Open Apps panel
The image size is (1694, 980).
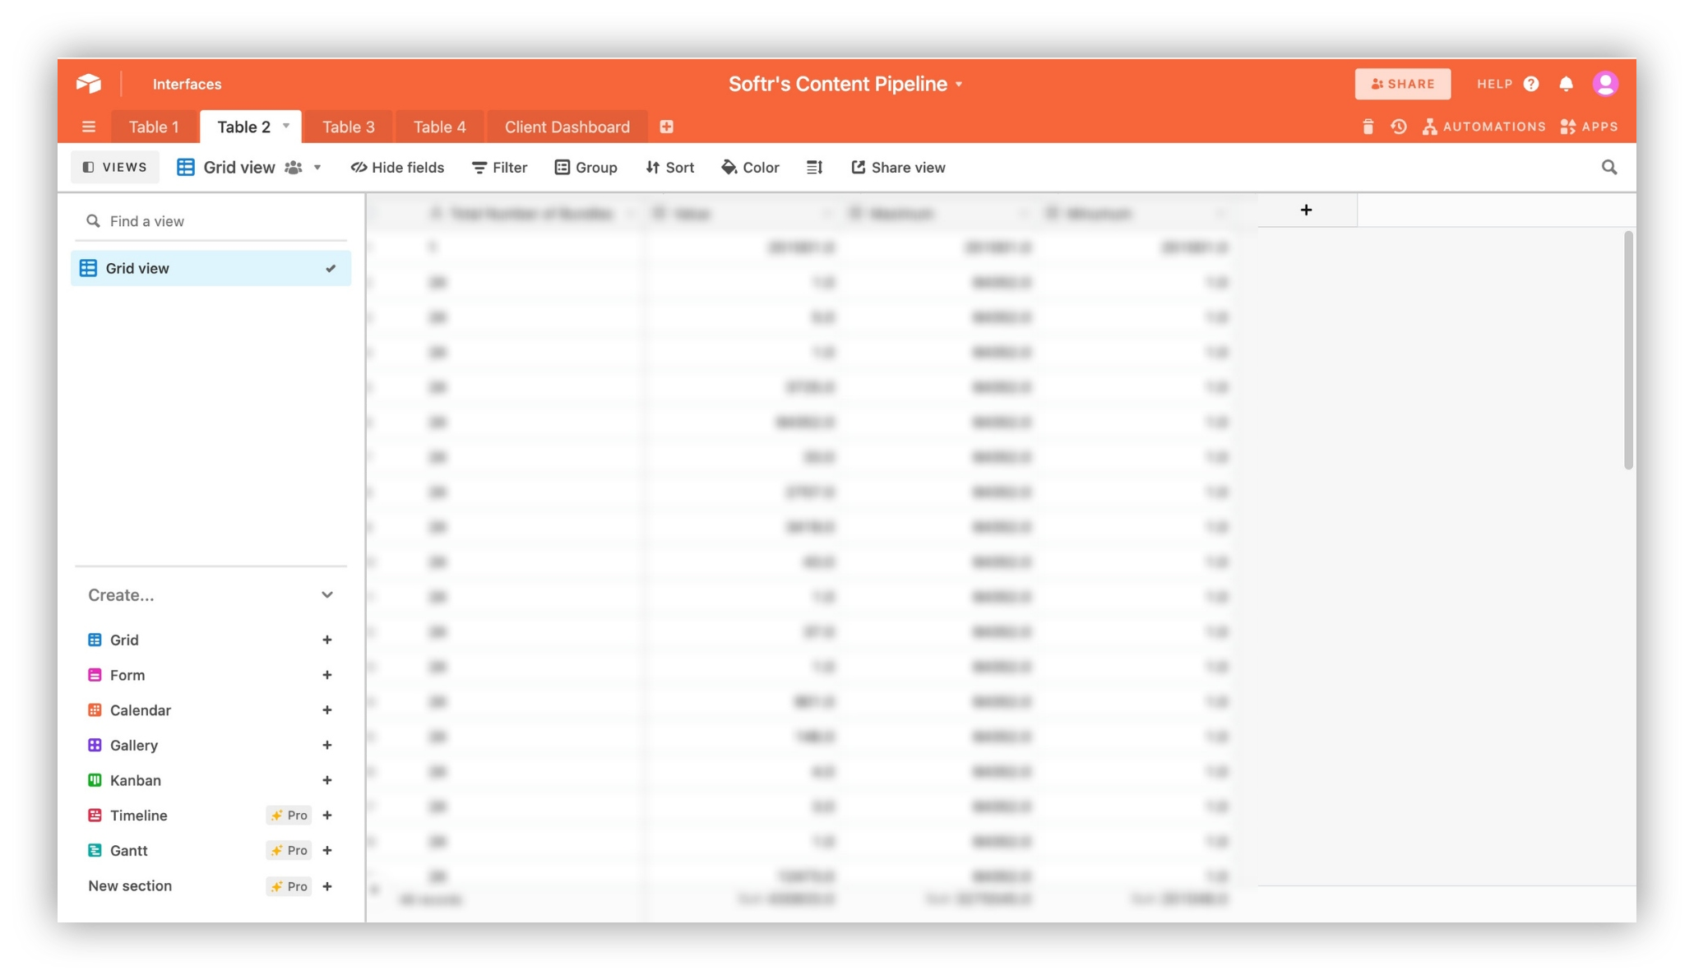coord(1589,127)
